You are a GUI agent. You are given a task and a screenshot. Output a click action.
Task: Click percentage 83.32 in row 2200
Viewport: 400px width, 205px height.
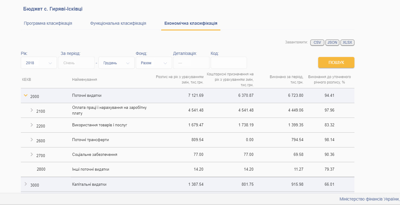coord(330,125)
